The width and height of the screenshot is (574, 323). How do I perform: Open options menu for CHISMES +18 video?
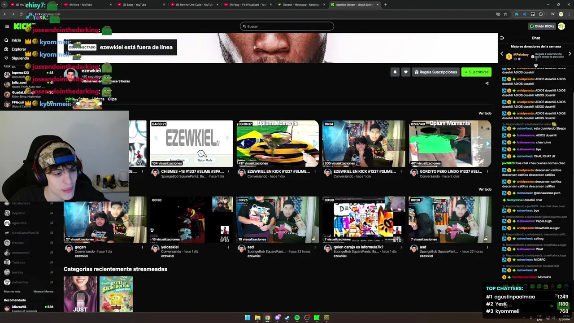(229, 171)
